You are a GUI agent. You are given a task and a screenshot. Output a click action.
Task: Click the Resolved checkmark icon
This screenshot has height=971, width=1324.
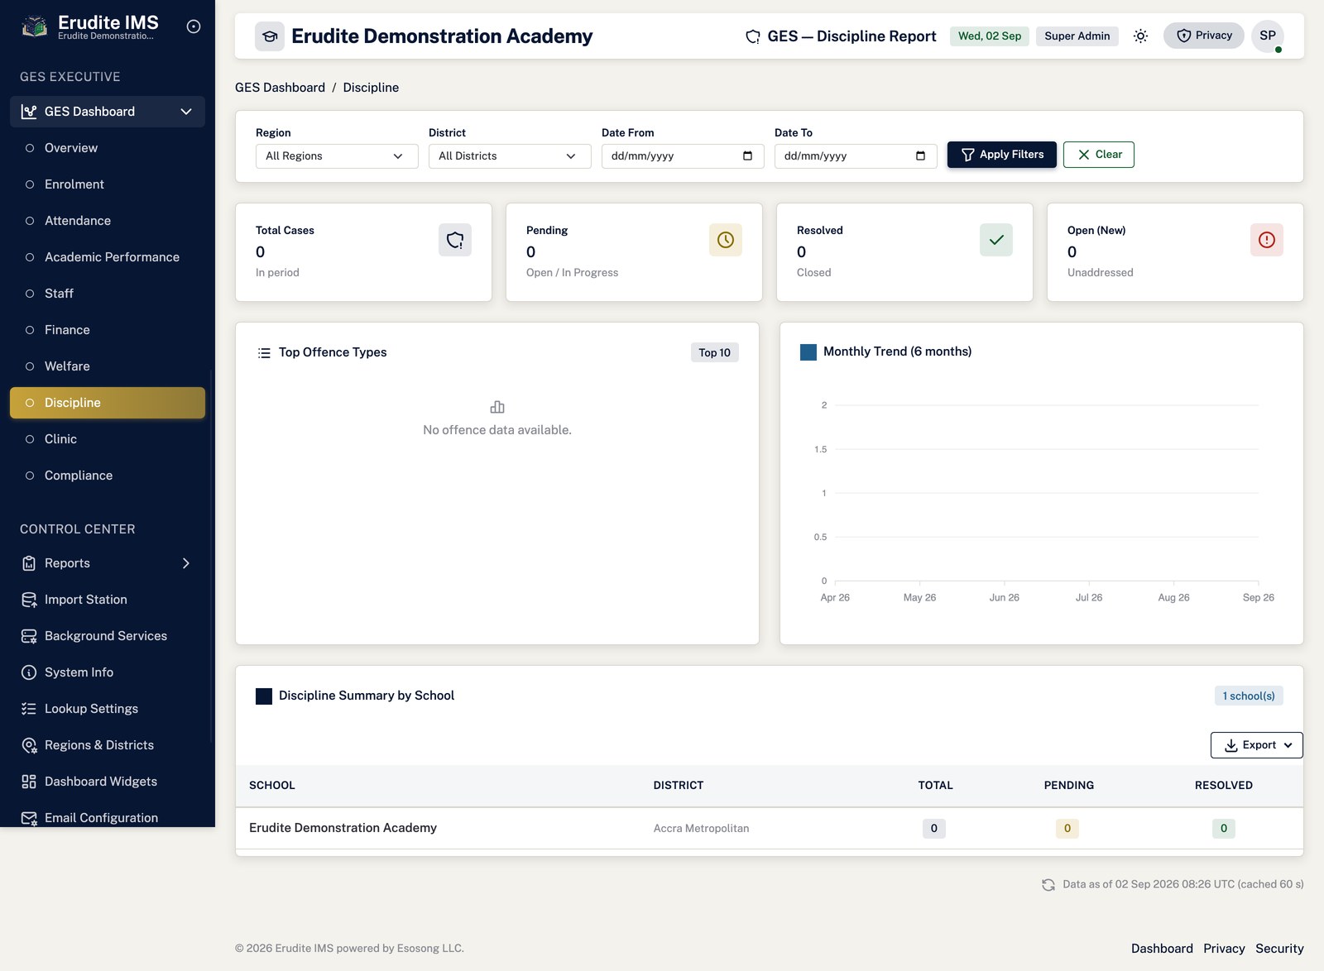click(x=996, y=240)
